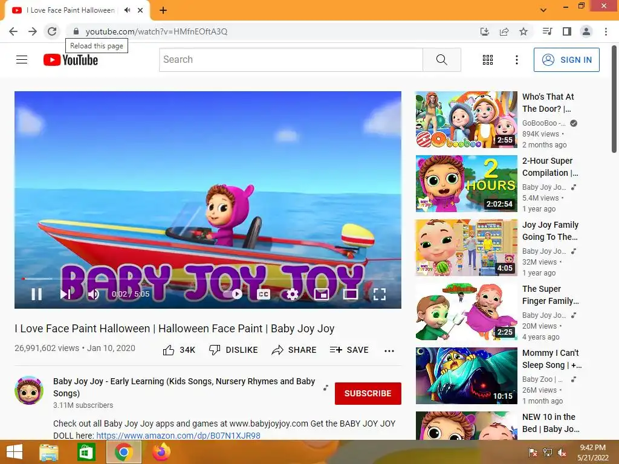
Task: Open tab search chevron
Action: pyautogui.click(x=543, y=10)
